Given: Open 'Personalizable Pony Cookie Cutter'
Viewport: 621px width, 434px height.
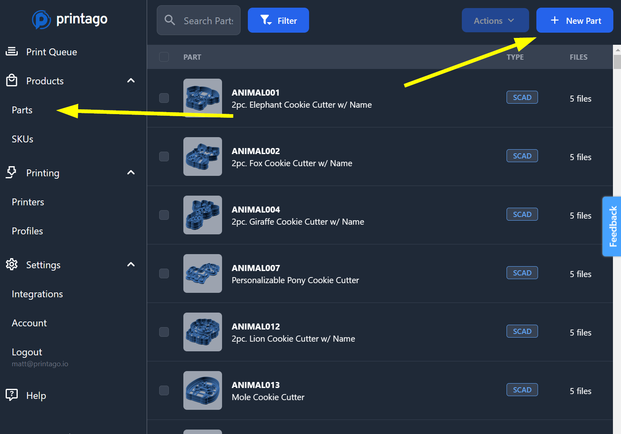Looking at the screenshot, I should 295,280.
